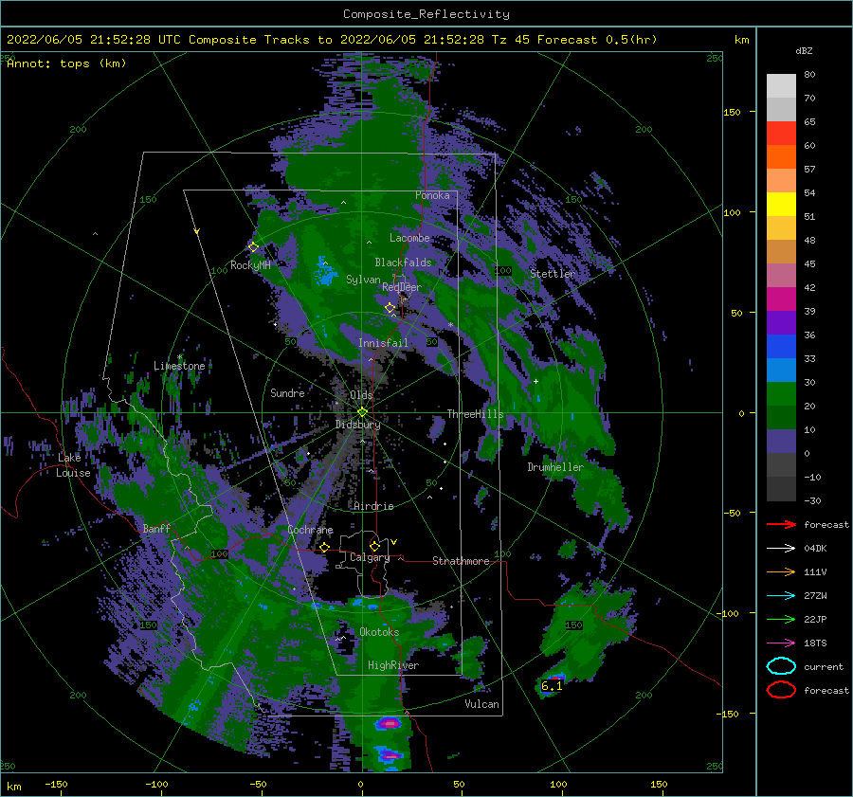The image size is (853, 797).
Task: Click the cyan current ellipse in legend
Action: tap(781, 666)
